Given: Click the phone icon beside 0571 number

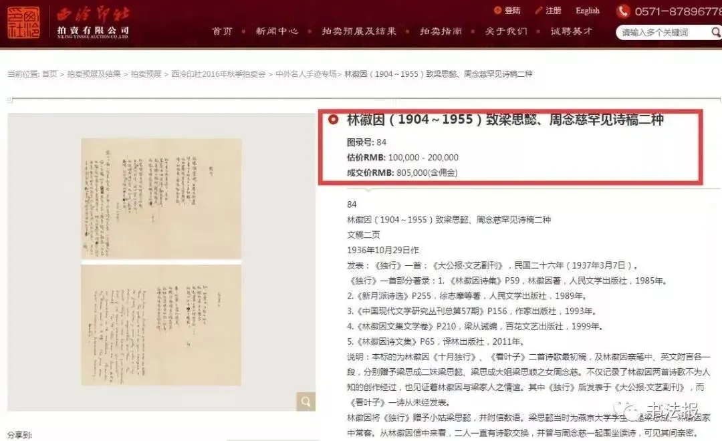Looking at the screenshot, I should (x=623, y=11).
